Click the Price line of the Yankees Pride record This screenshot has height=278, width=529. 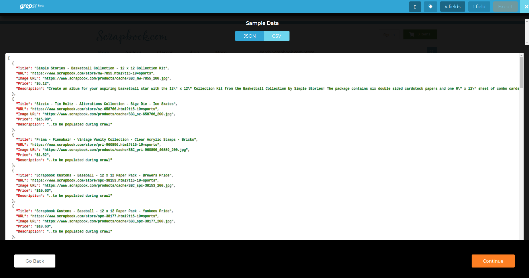click(34, 226)
